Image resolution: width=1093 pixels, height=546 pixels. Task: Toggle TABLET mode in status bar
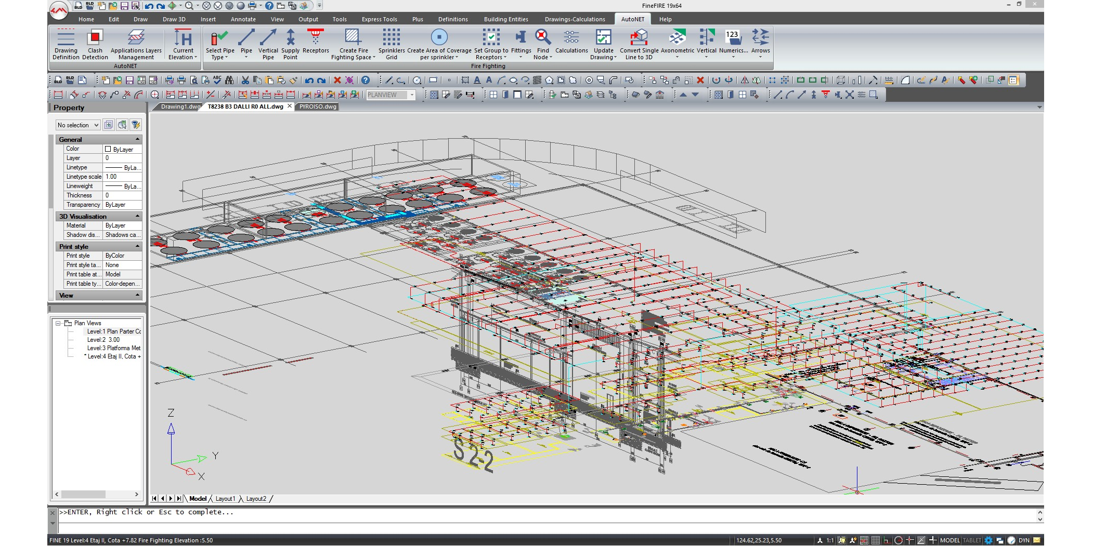[x=972, y=540]
